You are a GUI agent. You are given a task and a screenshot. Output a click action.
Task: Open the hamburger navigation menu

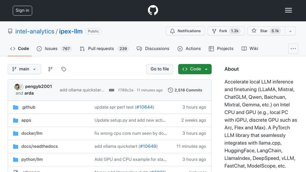tap(288, 10)
